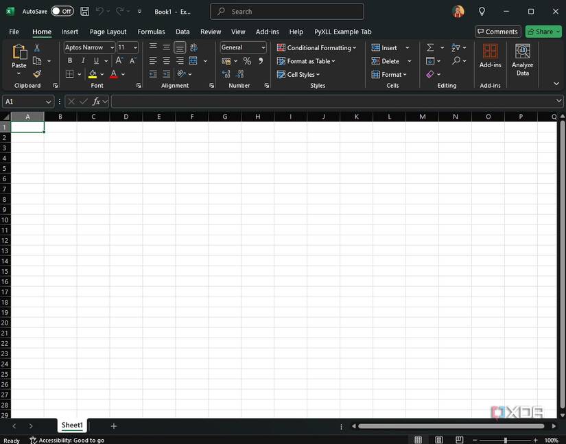Click the Save icon in the title bar
The width and height of the screenshot is (566, 444).
84,11
